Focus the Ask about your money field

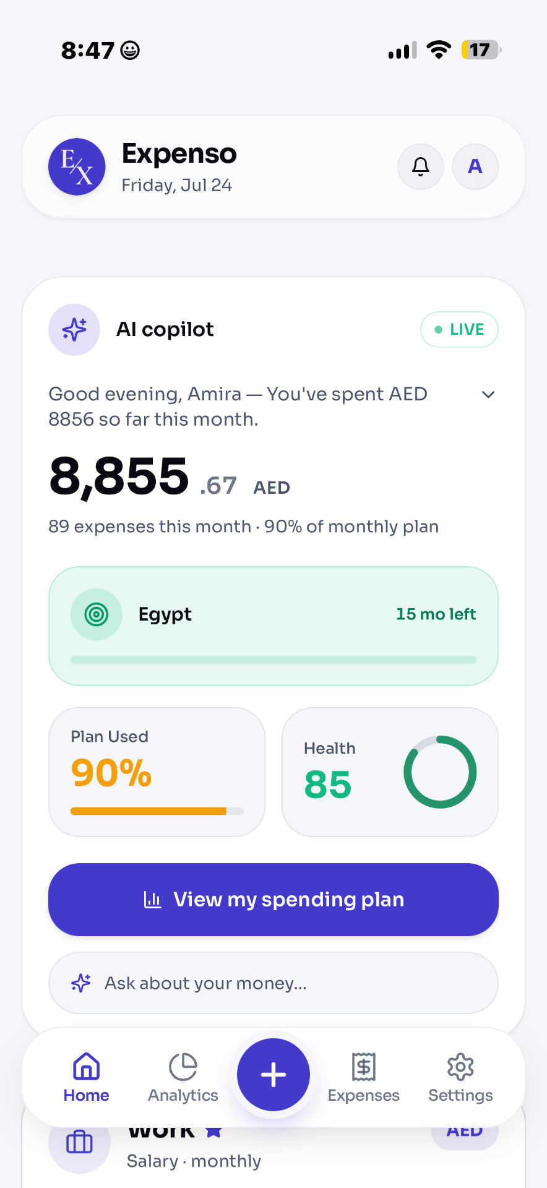pyautogui.click(x=273, y=983)
